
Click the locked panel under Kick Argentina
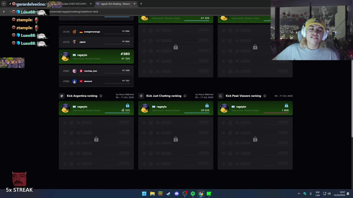96,143
